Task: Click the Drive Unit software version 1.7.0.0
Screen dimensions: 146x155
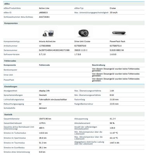Action: click(x=78, y=55)
